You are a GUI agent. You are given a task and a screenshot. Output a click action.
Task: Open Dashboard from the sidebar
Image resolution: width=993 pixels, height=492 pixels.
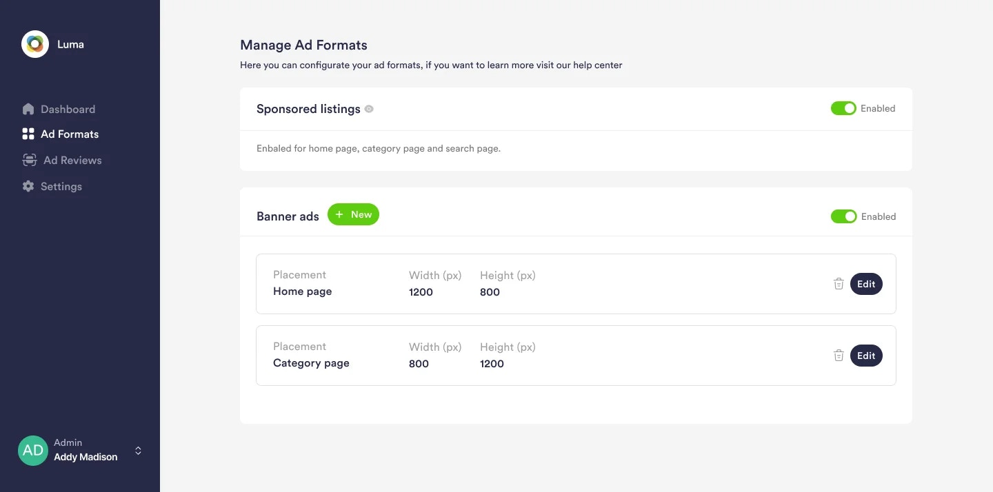coord(68,109)
